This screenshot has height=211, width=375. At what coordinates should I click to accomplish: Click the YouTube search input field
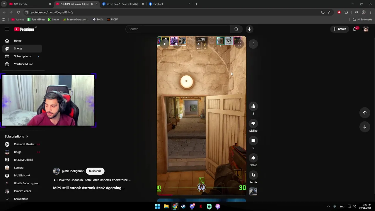click(x=178, y=29)
